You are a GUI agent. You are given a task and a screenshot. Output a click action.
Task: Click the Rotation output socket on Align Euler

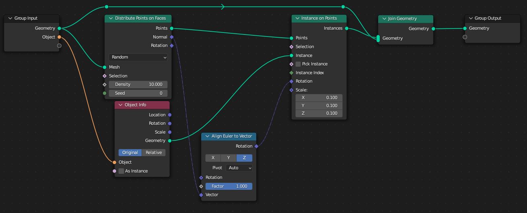point(256,146)
